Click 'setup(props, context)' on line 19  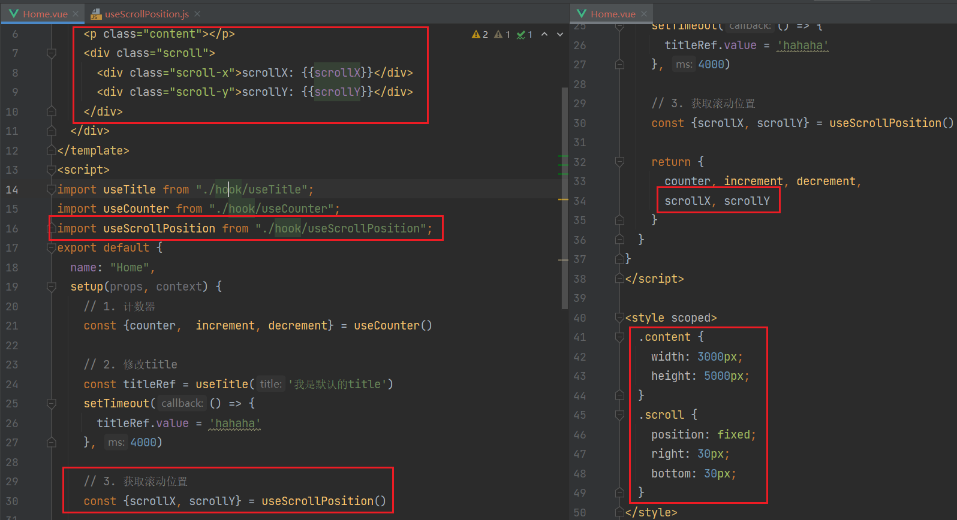click(139, 286)
